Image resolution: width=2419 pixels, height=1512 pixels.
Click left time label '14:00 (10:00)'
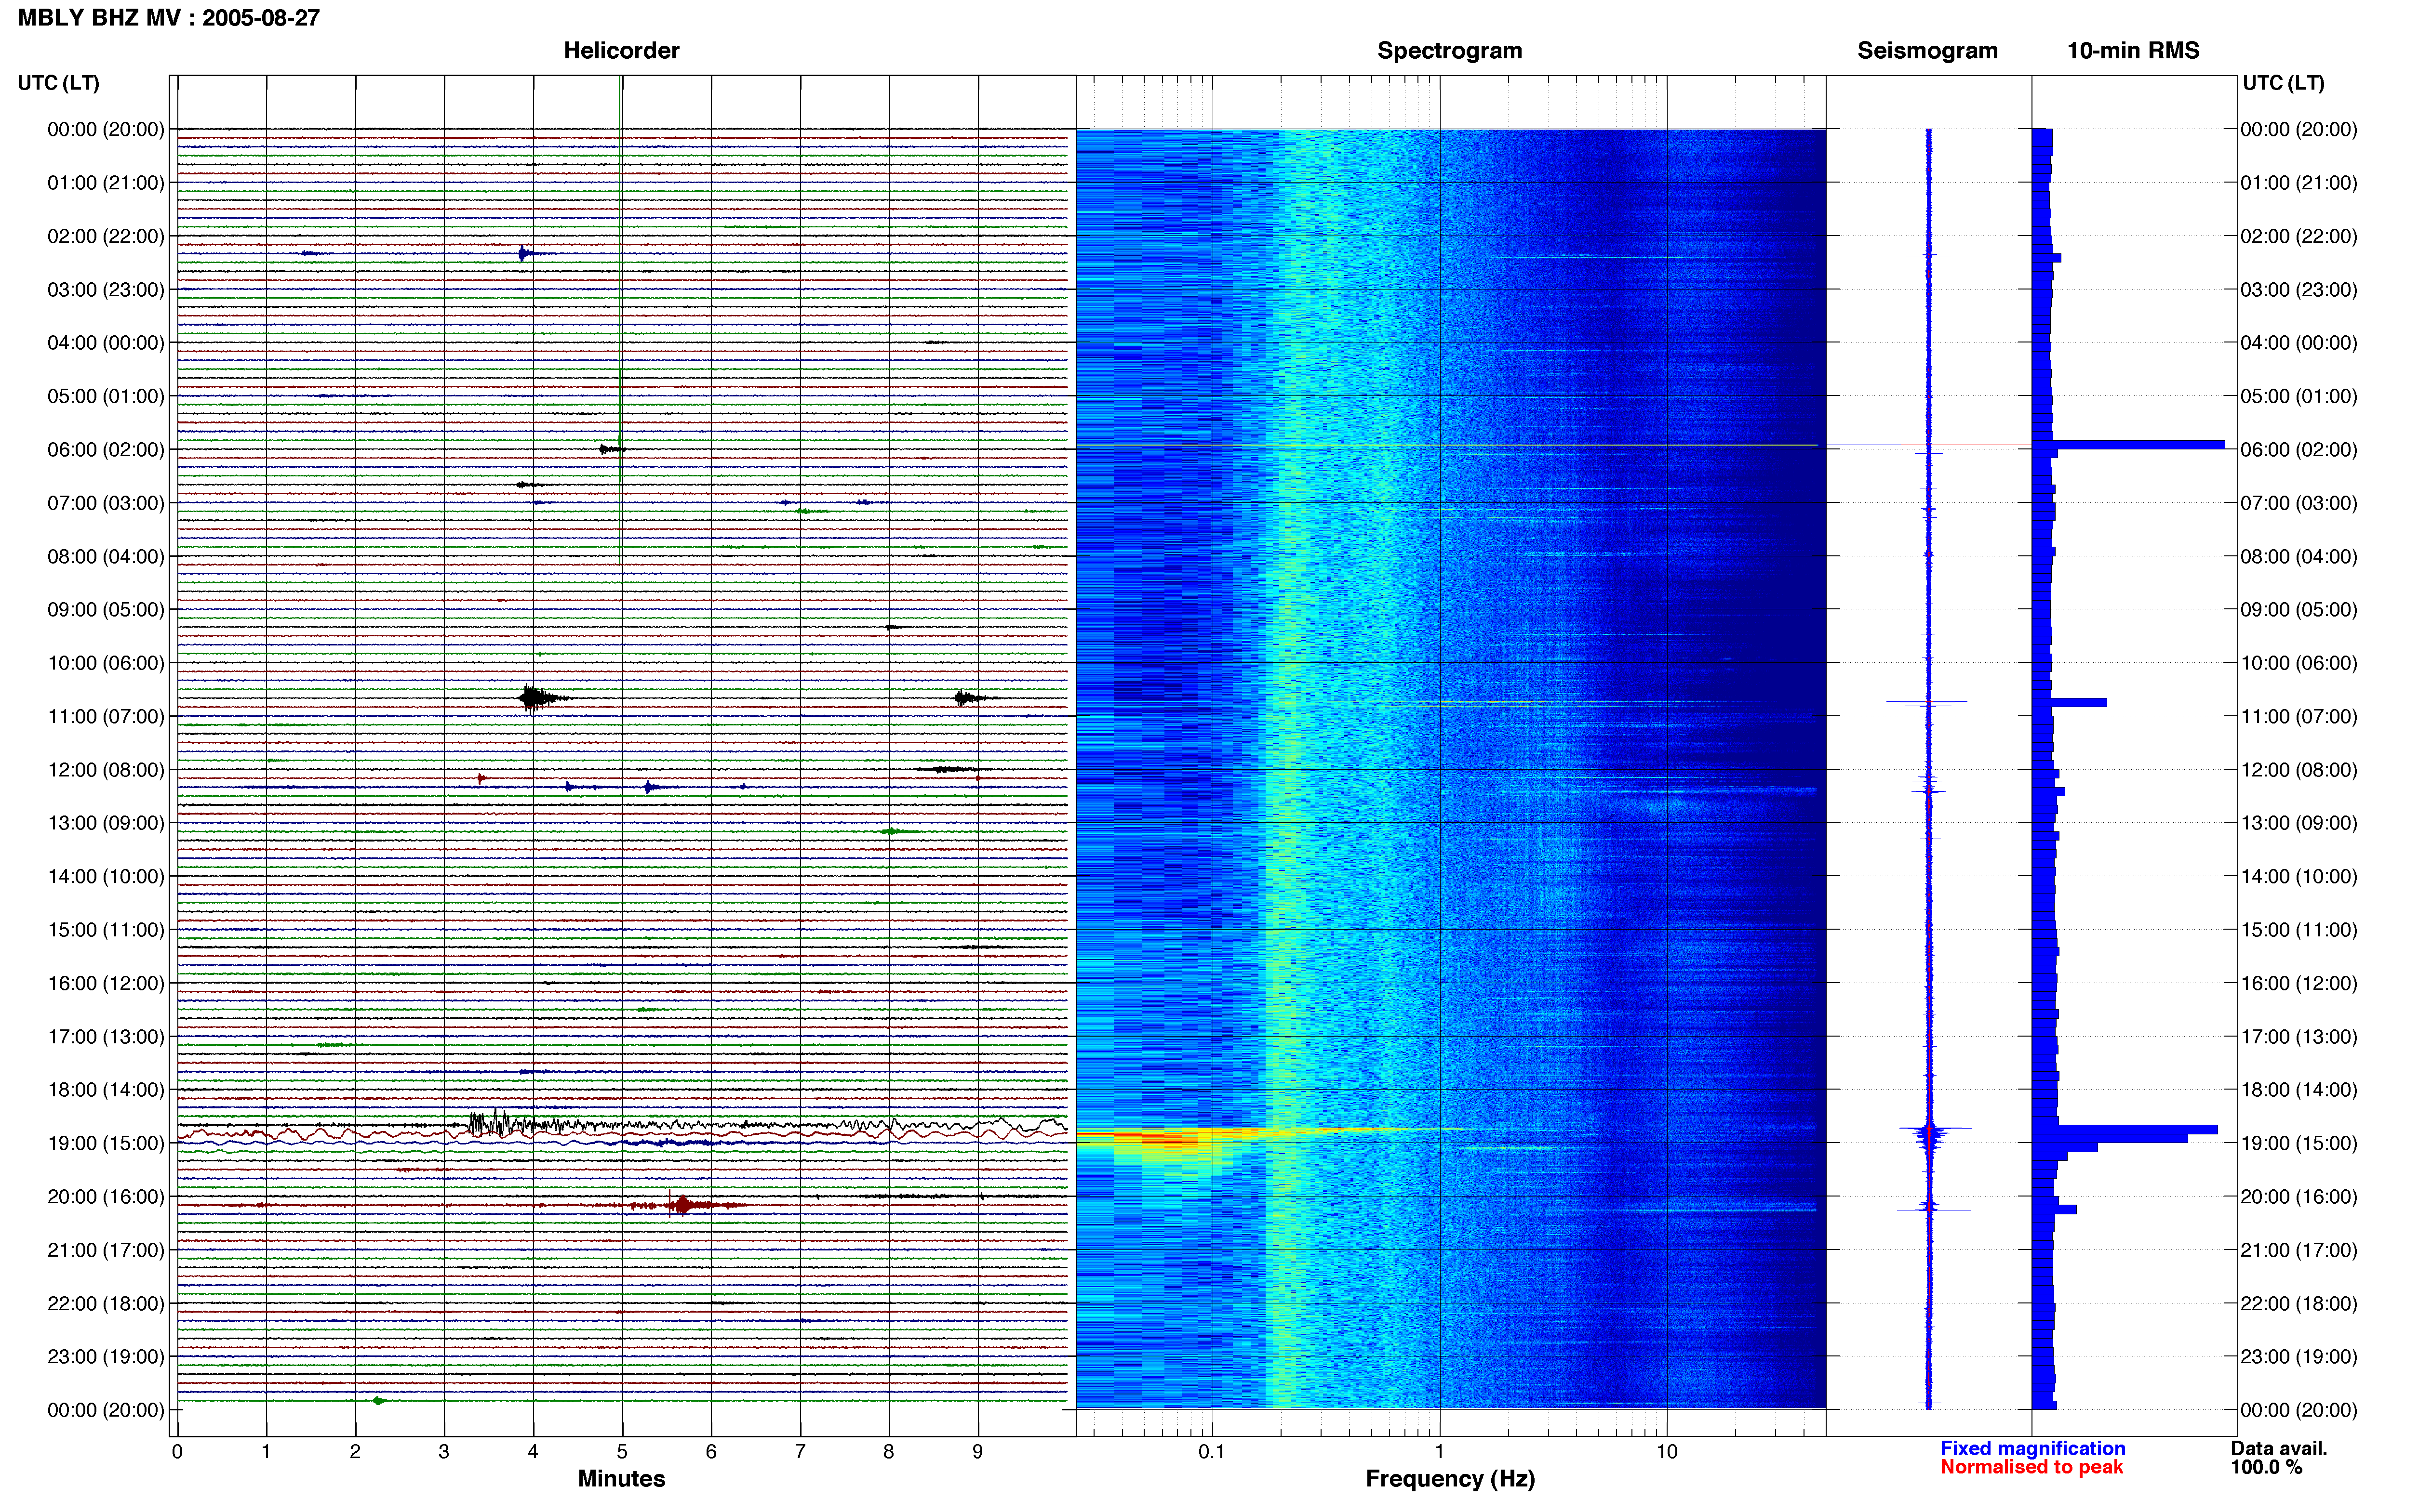106,876
